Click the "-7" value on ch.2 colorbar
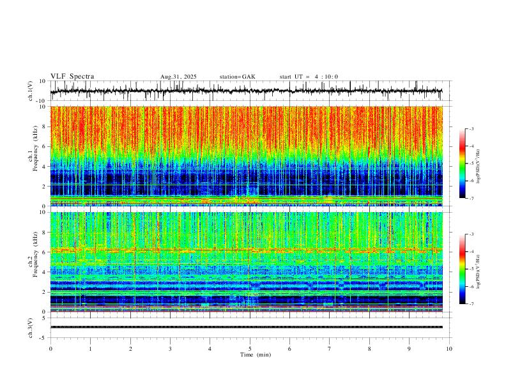The width and height of the screenshot is (506, 391). [x=471, y=304]
